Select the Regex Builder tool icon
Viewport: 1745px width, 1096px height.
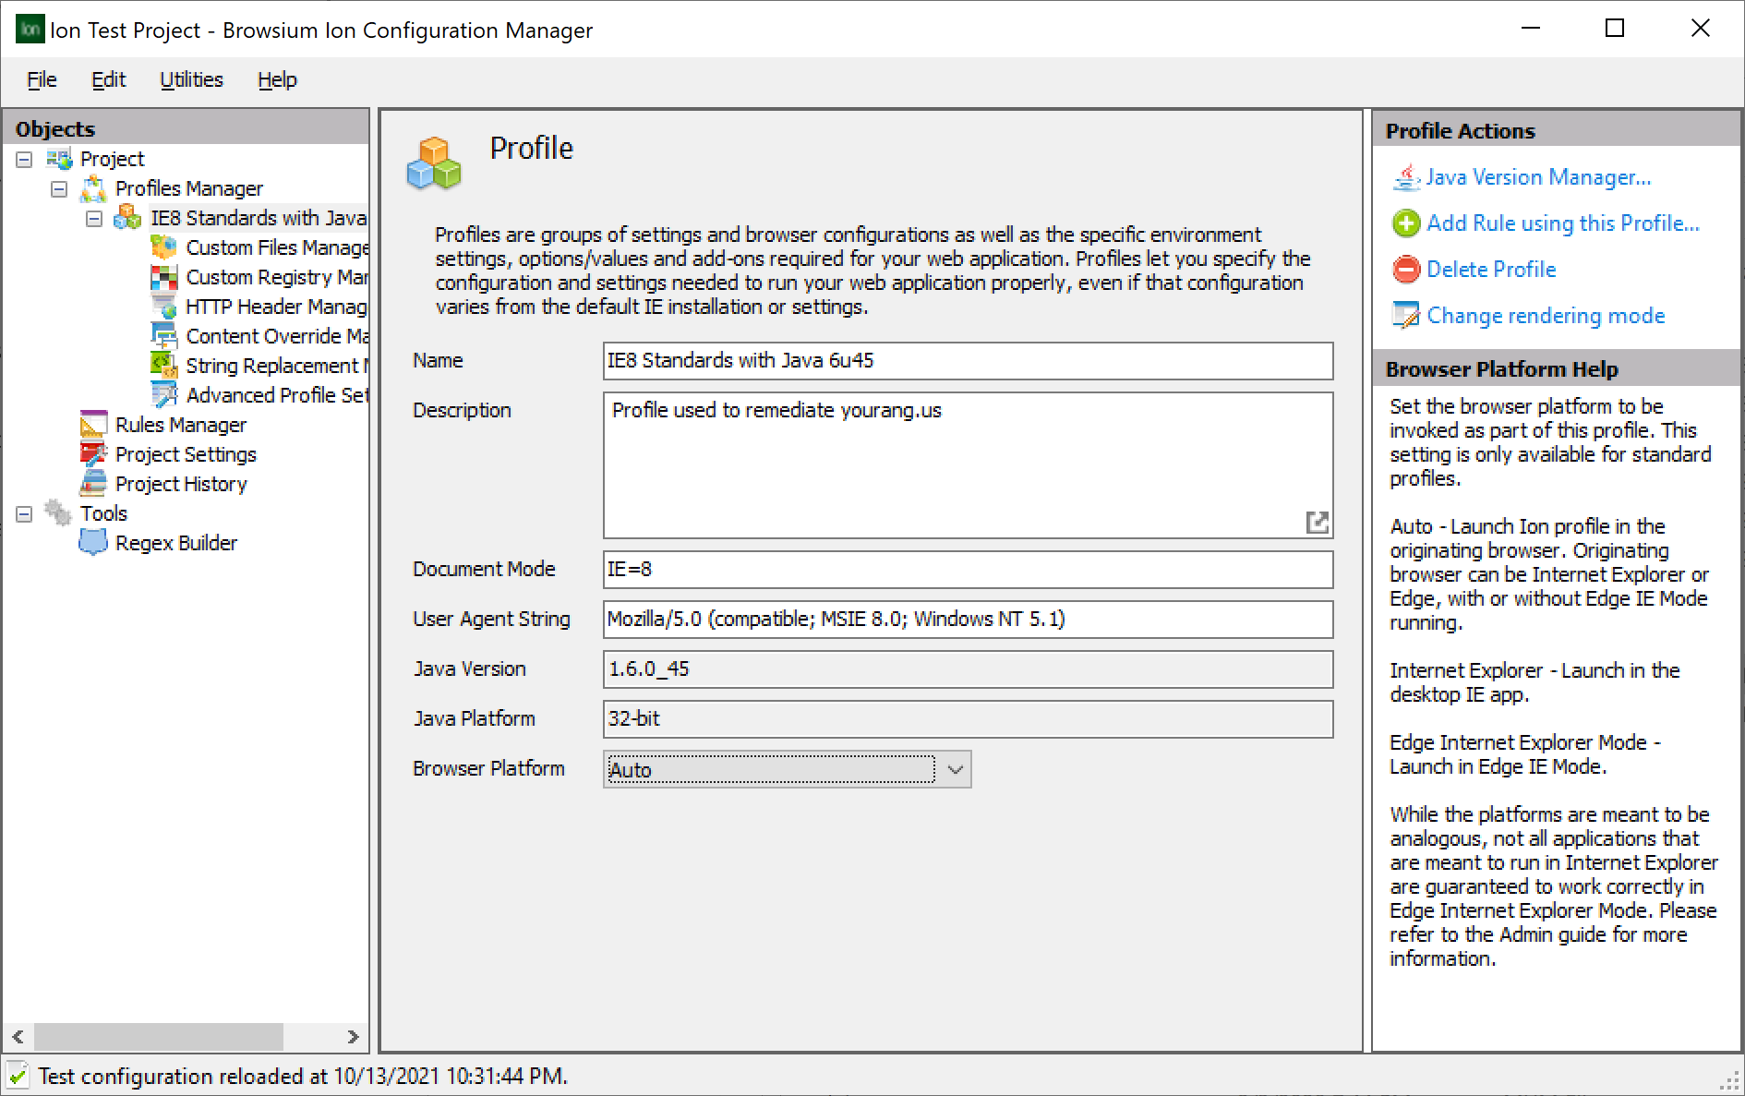[93, 542]
